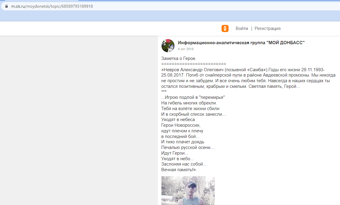This screenshot has width=340, height=205.
Task: Click the line Вечная память
Action: tap(179, 170)
